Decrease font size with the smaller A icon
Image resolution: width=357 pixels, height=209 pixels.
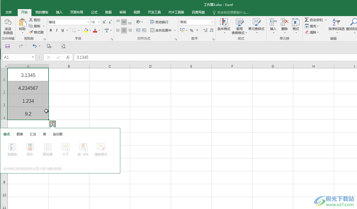(110, 22)
